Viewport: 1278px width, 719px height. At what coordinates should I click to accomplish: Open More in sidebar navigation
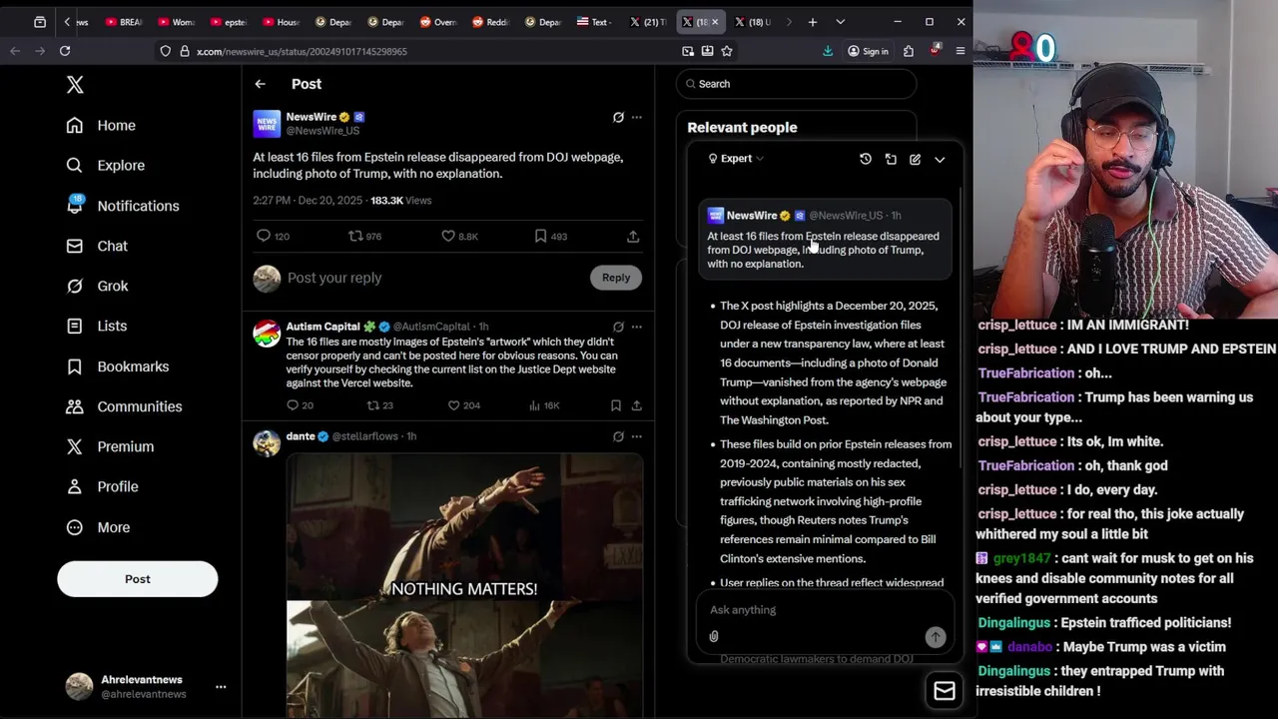[x=98, y=527]
